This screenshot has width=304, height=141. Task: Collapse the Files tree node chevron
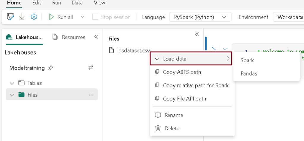(x=12, y=95)
